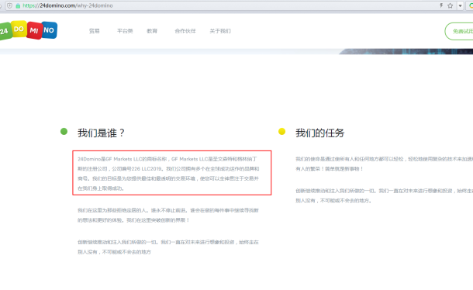This screenshot has height=290, width=473.
Task: Click the green bullet beside 我们是谁
Action: [x=64, y=132]
